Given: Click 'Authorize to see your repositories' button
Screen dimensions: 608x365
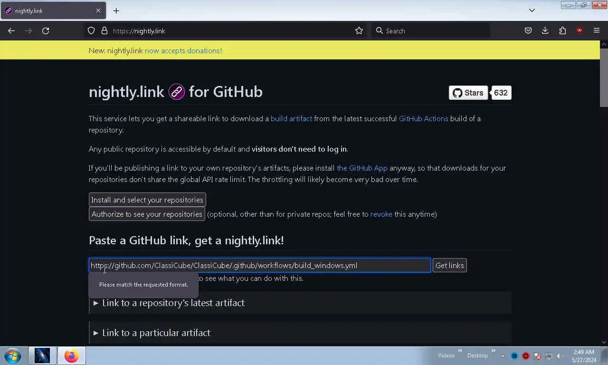Looking at the screenshot, I should click(x=147, y=214).
